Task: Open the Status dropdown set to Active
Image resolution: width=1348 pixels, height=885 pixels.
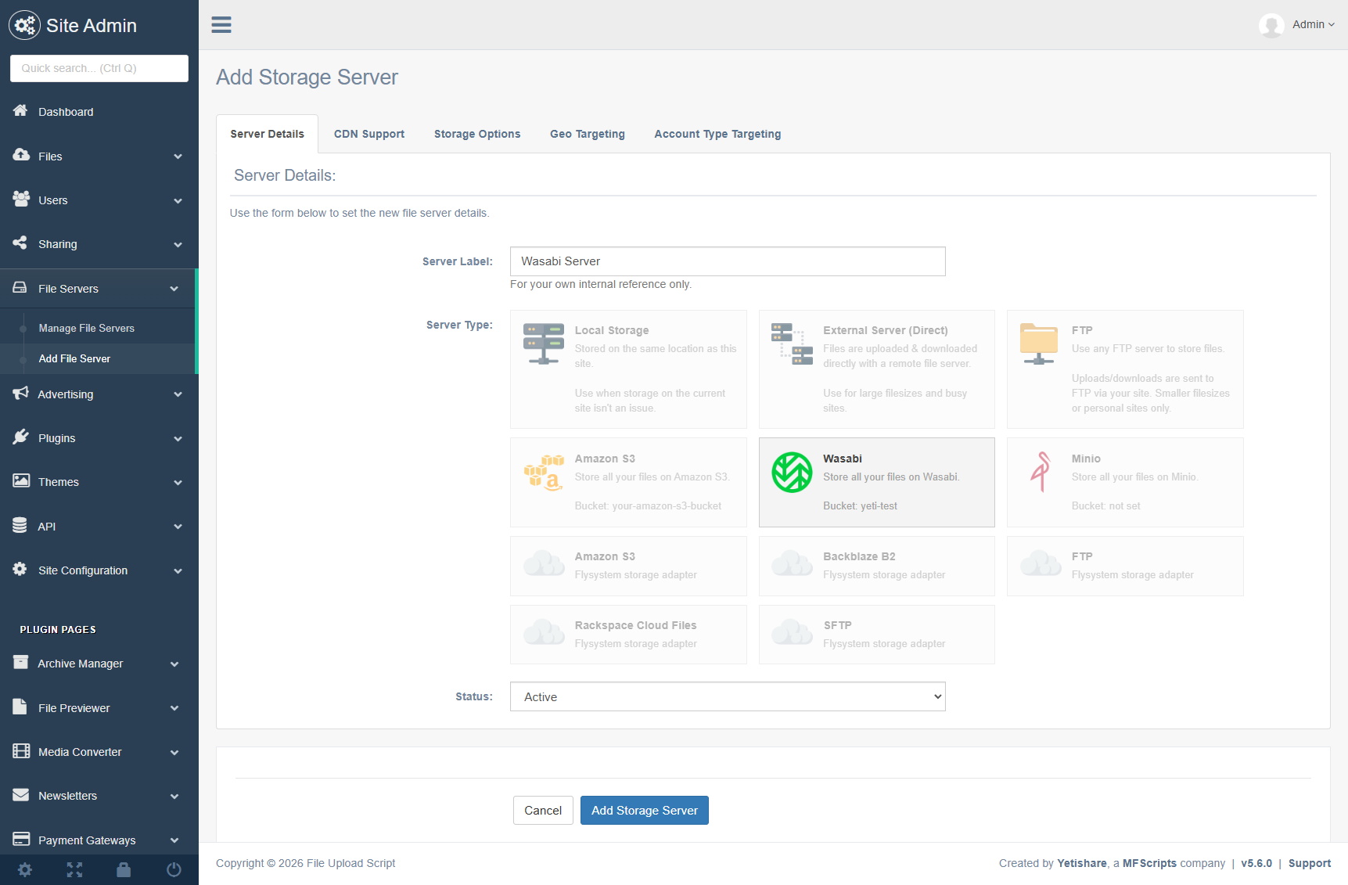Action: (727, 696)
